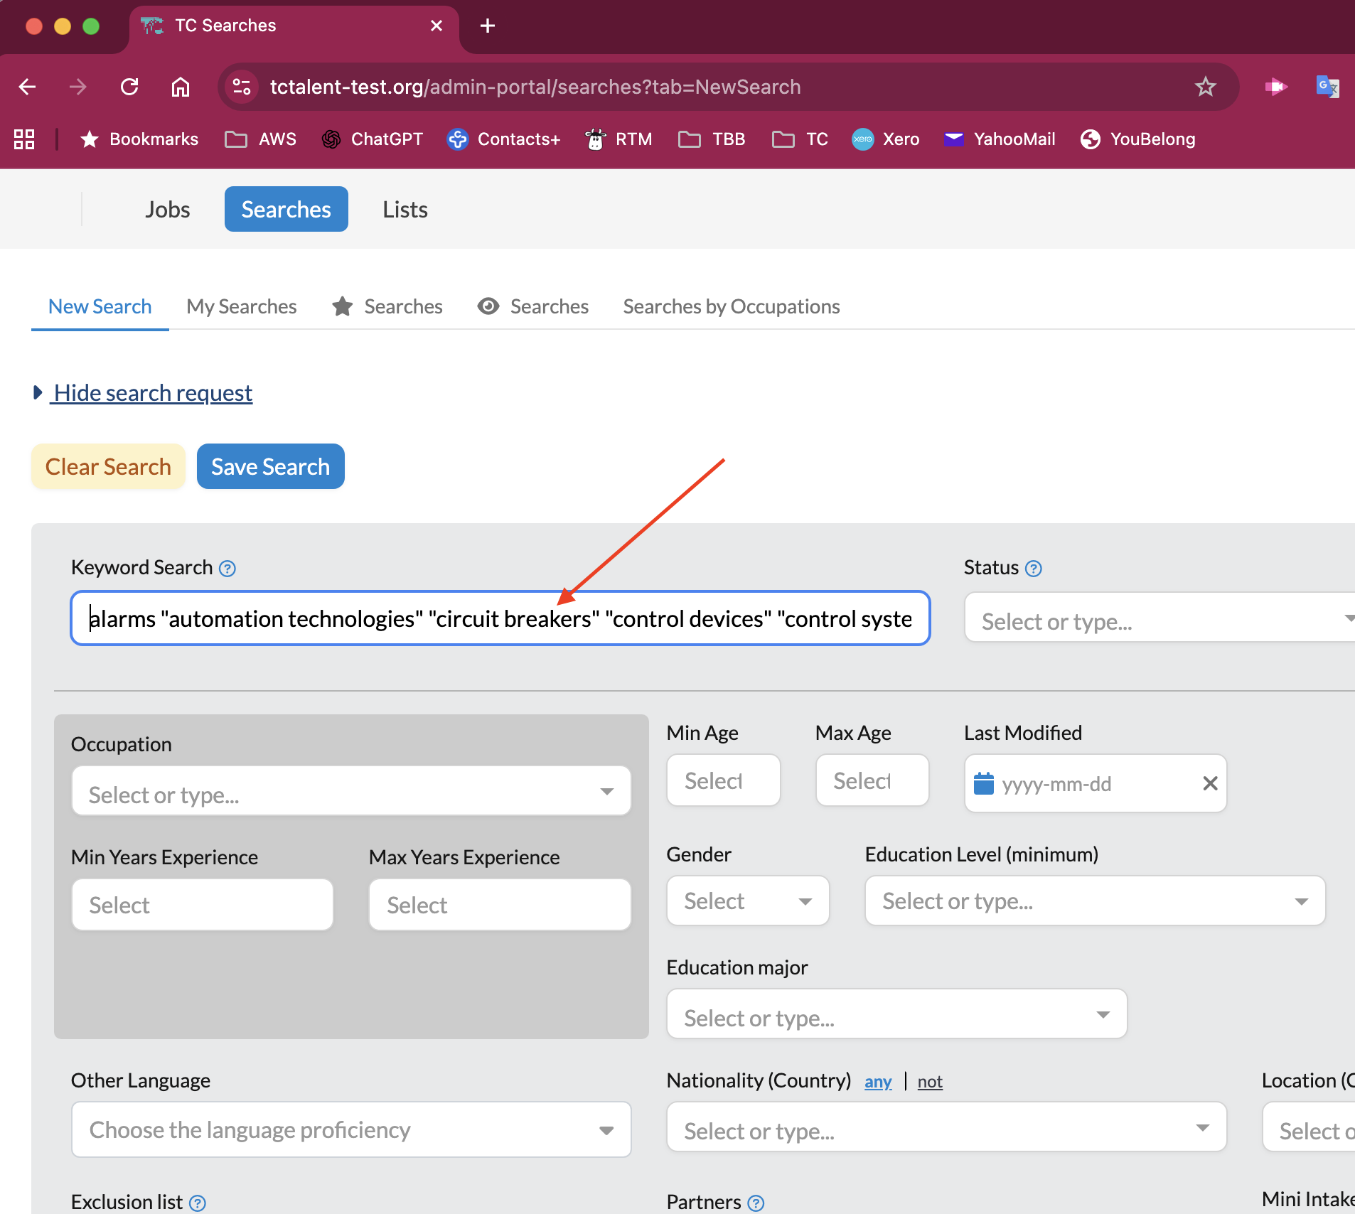Switch to the My Searches tab
This screenshot has width=1355, height=1214.
click(241, 306)
